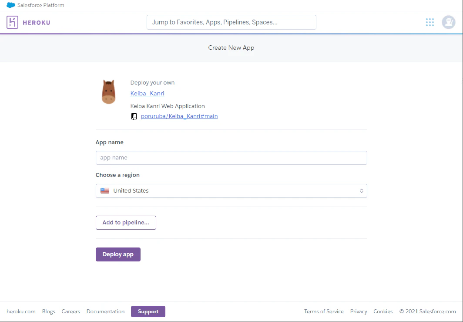This screenshot has width=463, height=322.
Task: Click the horse app logo image
Action: (109, 92)
